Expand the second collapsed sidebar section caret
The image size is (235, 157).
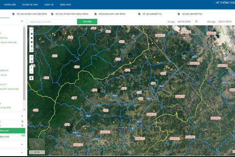pos(22,145)
